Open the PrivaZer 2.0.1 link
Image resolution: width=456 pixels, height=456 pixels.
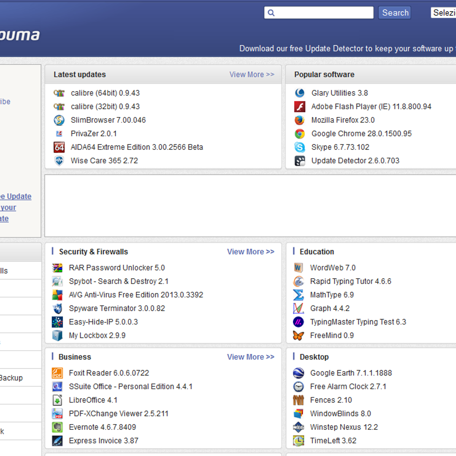coord(94,134)
